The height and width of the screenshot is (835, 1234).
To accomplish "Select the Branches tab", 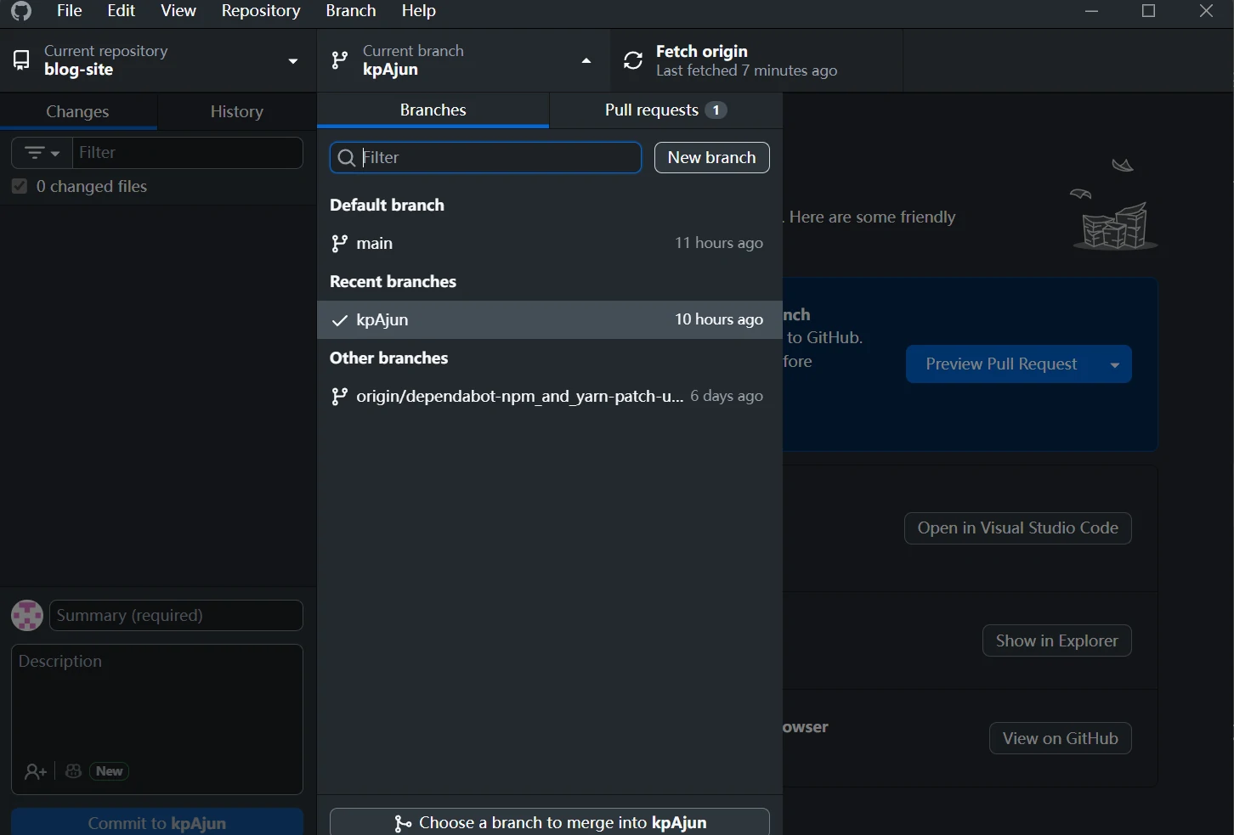I will click(433, 110).
